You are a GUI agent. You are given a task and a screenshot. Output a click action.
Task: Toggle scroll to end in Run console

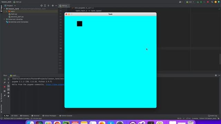[8, 90]
